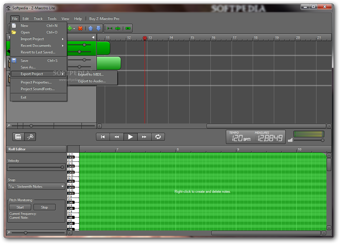Click the master volume bars icon
Screen dimensions: 340x244
click(290, 140)
